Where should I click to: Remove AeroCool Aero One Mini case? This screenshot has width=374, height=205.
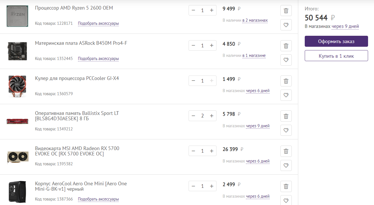[x=286, y=186]
